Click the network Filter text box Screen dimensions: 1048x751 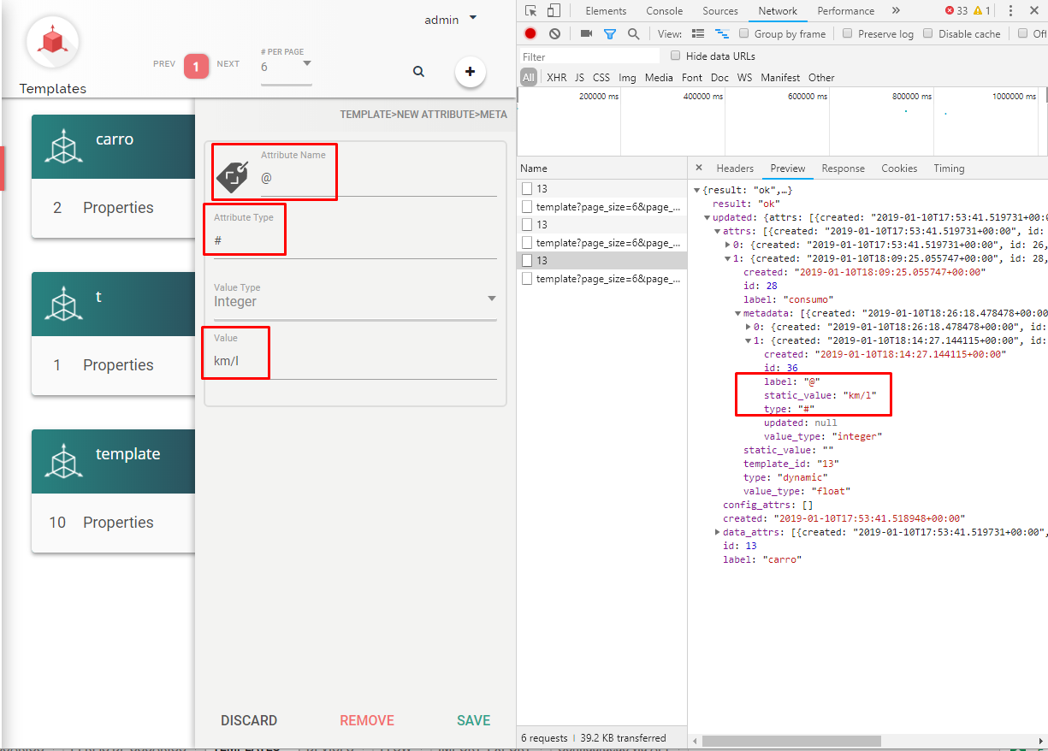coord(591,56)
